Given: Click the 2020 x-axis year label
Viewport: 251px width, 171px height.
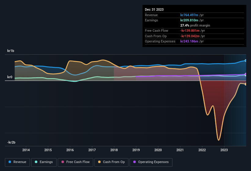Looking at the screenshot, I should [158, 150].
